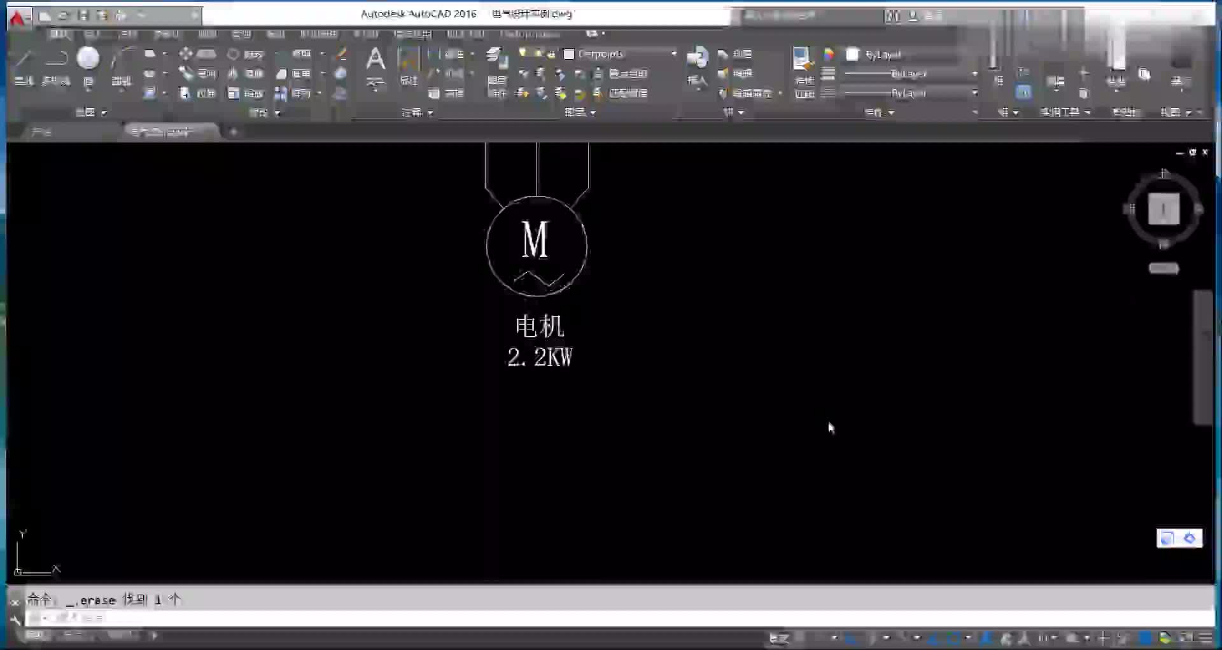Click the ViewCube top face

[x=1163, y=209]
